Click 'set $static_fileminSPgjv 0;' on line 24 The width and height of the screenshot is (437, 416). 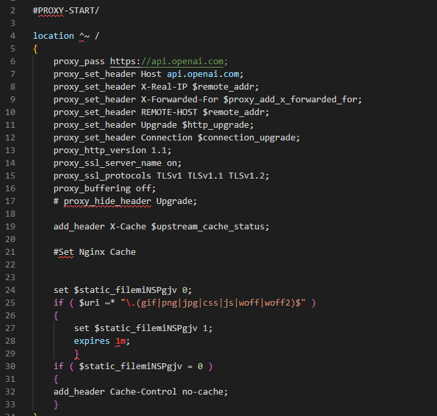pyautogui.click(x=122, y=290)
